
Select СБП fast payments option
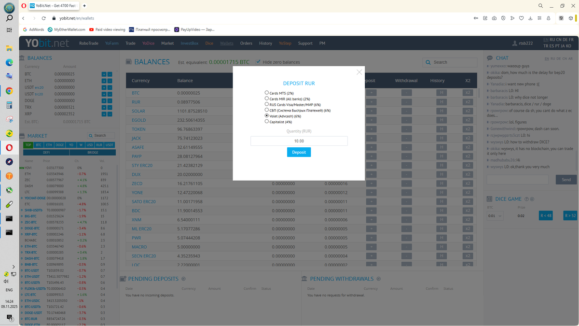(x=267, y=110)
